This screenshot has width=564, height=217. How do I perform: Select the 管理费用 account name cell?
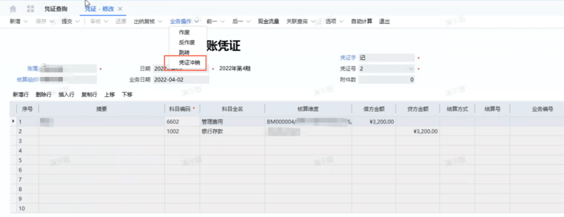[232, 122]
